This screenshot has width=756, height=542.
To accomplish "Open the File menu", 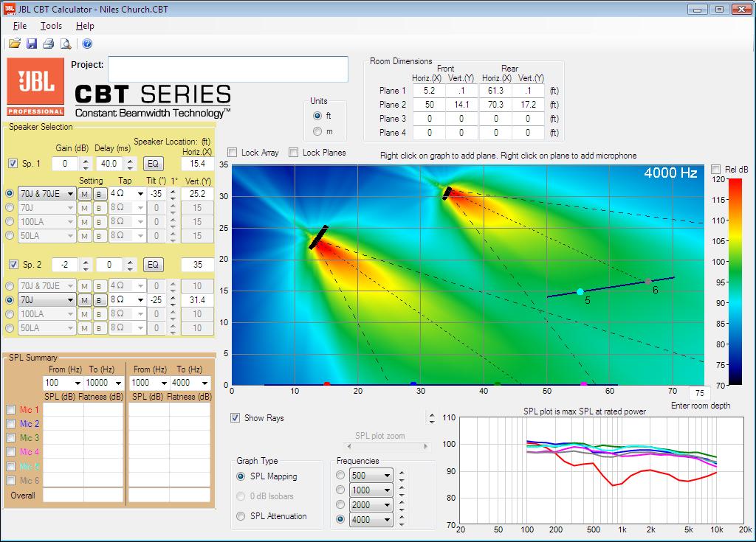I will [x=20, y=26].
